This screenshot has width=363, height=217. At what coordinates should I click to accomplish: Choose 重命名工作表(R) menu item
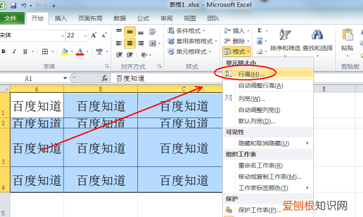coord(267,165)
